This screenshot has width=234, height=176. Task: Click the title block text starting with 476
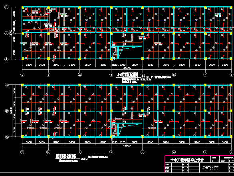tap(210, 168)
